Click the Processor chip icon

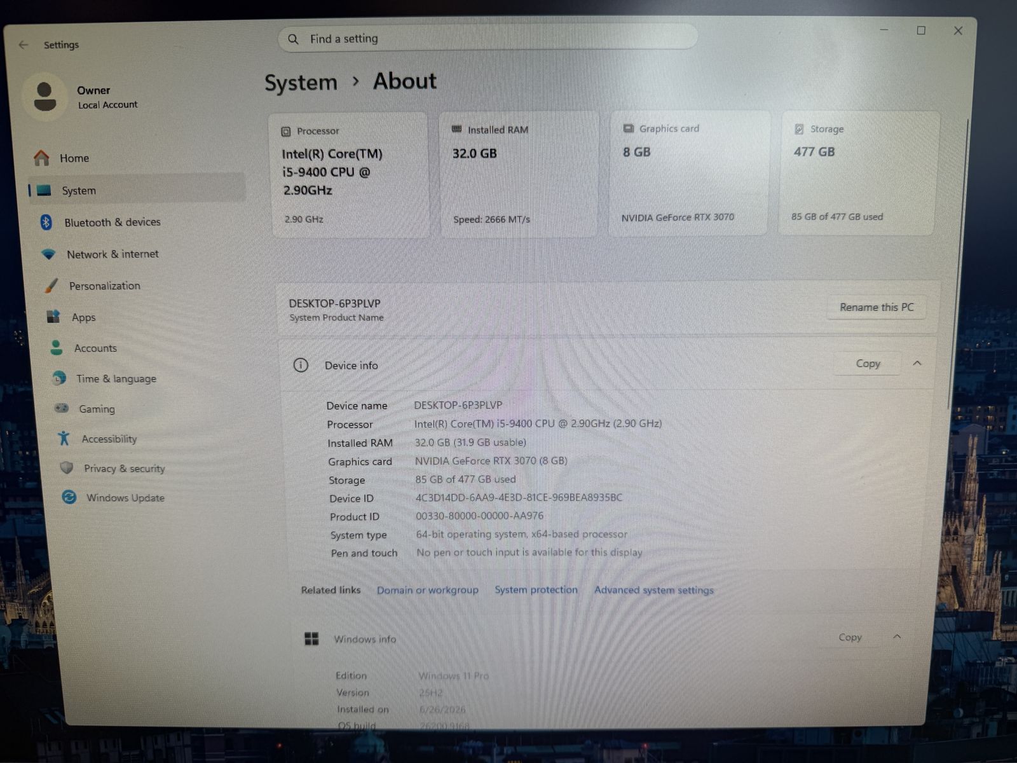[x=286, y=132]
